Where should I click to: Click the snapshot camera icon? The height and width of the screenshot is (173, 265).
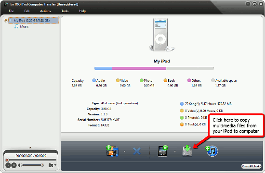(51, 165)
